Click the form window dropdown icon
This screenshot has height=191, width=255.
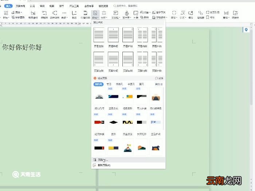226,15
